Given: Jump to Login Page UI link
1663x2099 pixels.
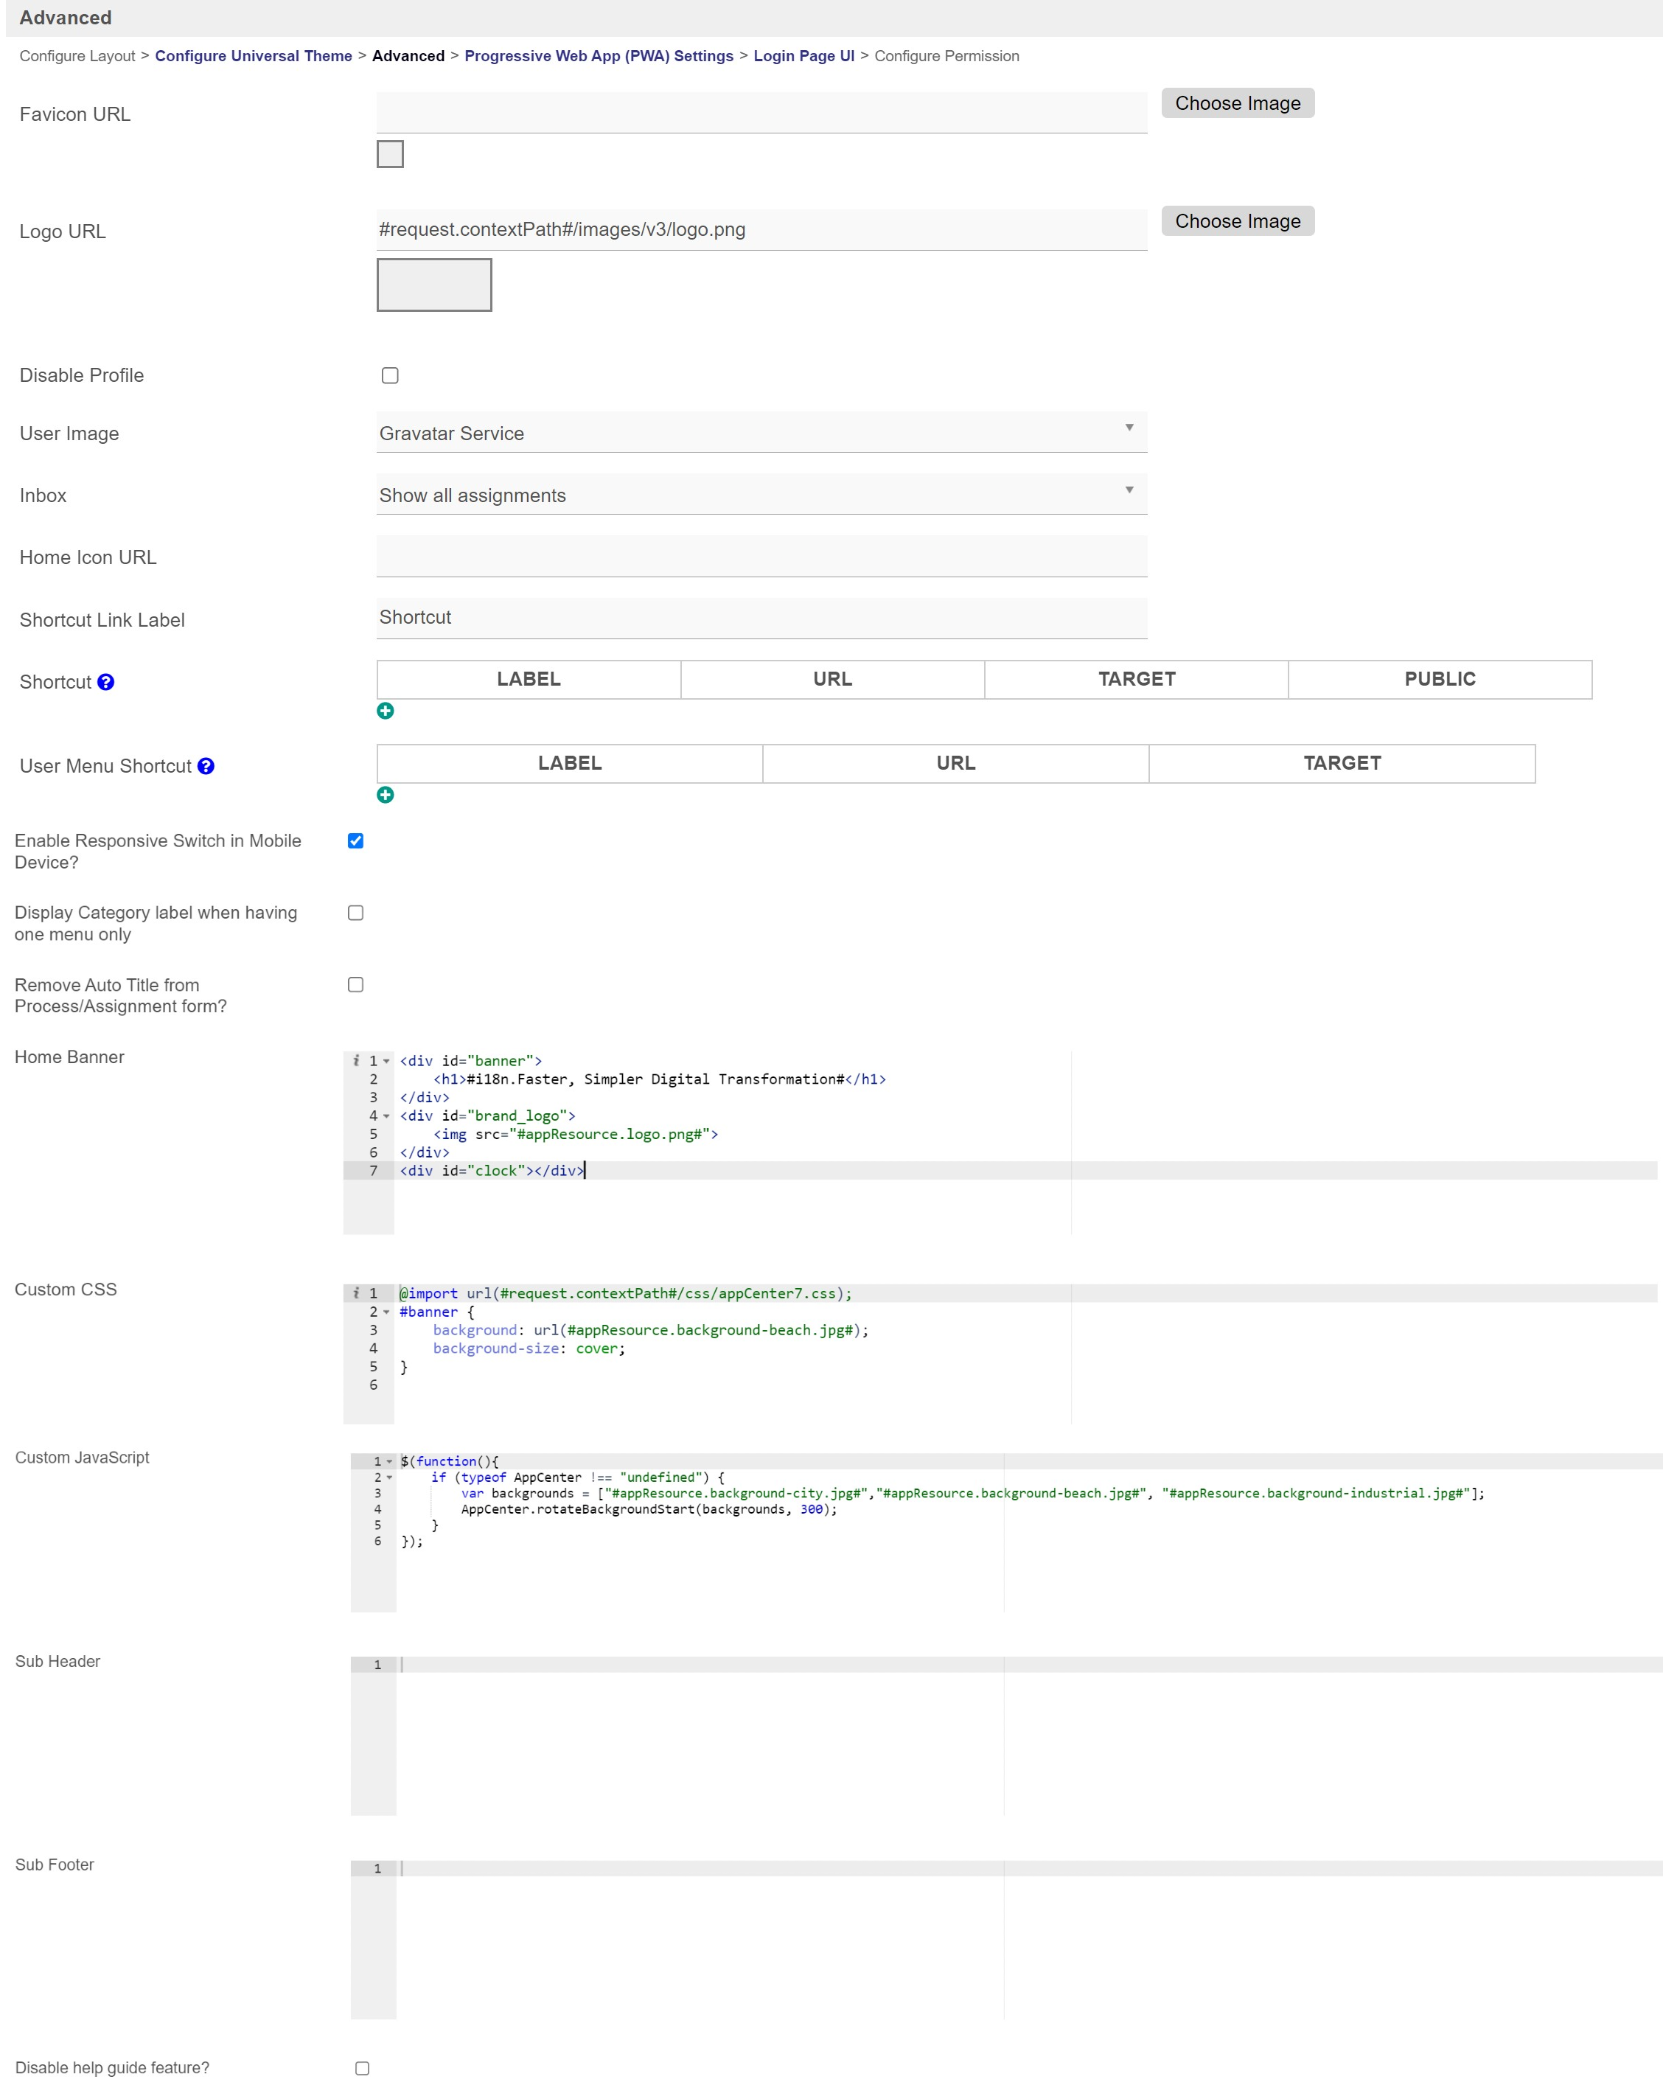Looking at the screenshot, I should [803, 55].
